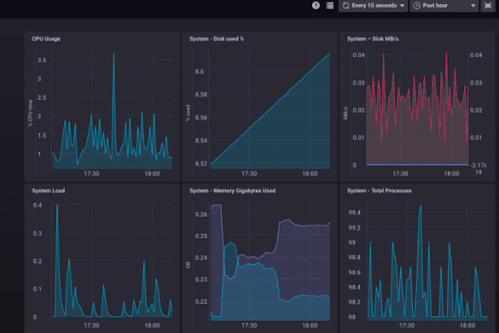The height and width of the screenshot is (333, 499).
Task: Click System - Total Processes panel title
Action: [380, 190]
